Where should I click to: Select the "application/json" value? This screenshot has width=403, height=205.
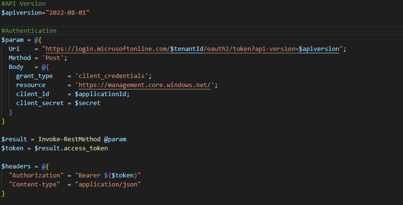point(108,184)
